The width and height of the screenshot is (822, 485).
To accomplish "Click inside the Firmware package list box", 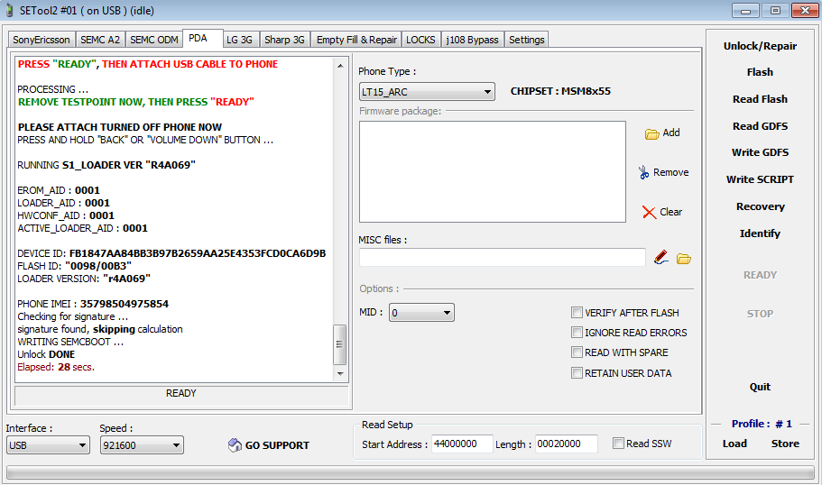I will click(x=493, y=172).
